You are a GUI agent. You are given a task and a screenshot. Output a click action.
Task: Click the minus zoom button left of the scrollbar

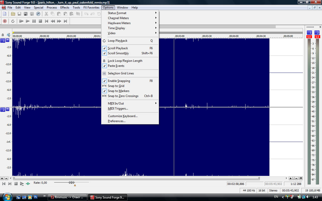tap(6, 178)
